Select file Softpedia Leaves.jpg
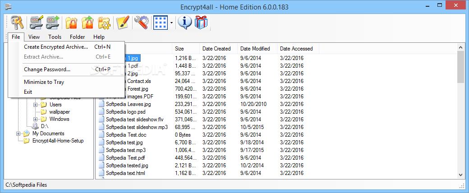This screenshot has height=193, width=469. coord(129,104)
